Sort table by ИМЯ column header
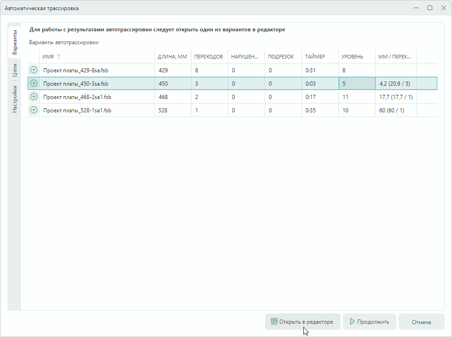 pos(48,57)
